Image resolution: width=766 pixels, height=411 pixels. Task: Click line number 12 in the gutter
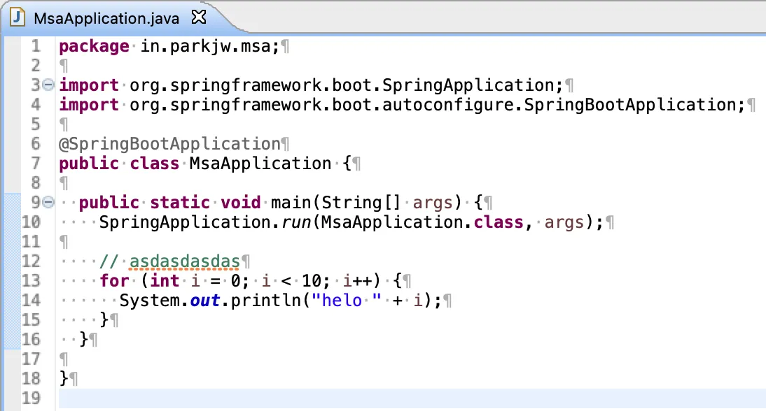pos(31,261)
